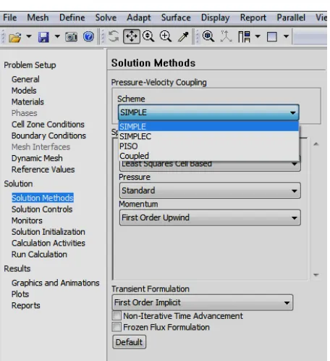Open Calculation Activities
This screenshot has height=361, width=330.
(x=48, y=243)
